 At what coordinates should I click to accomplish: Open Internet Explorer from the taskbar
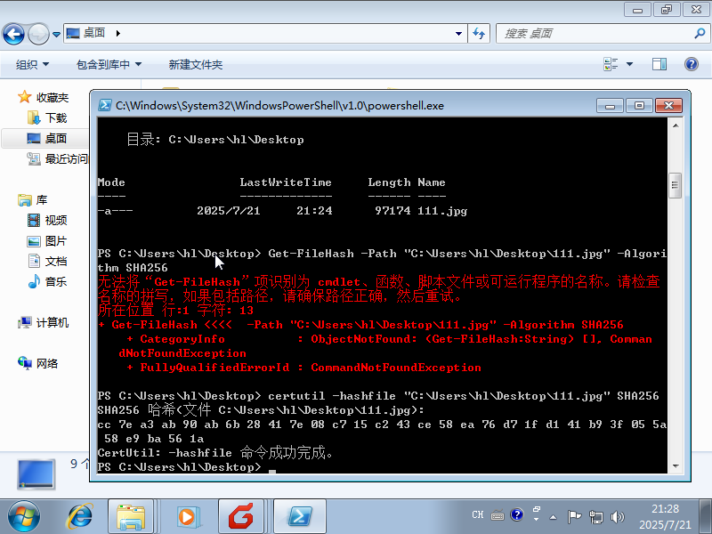click(x=81, y=516)
